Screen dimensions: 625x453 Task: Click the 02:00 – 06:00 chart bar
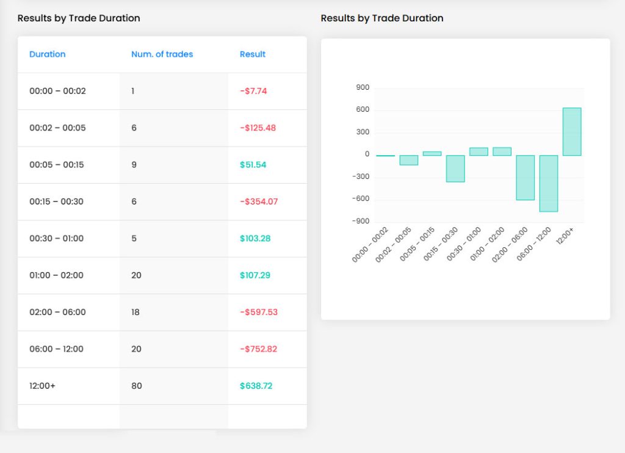point(526,178)
